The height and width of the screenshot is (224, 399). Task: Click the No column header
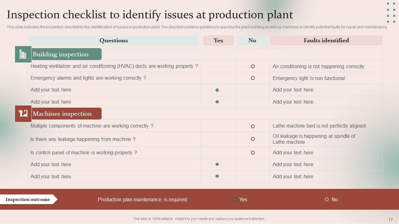(x=252, y=40)
